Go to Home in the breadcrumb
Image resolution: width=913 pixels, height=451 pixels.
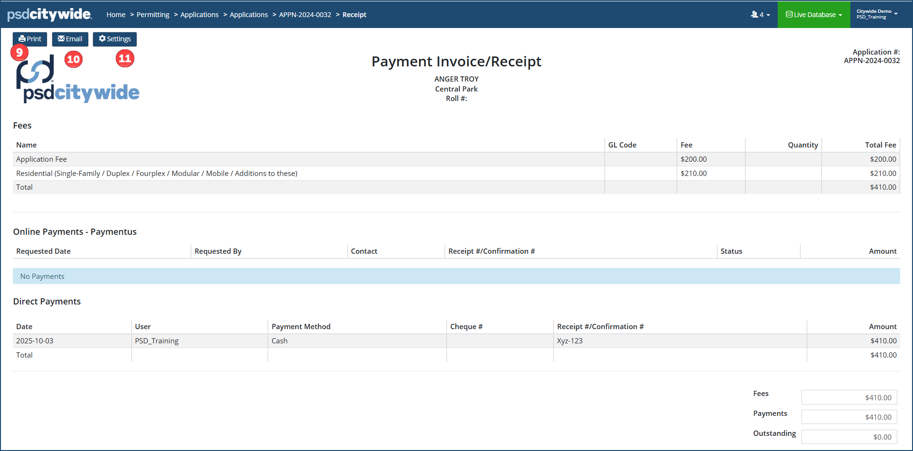[116, 15]
